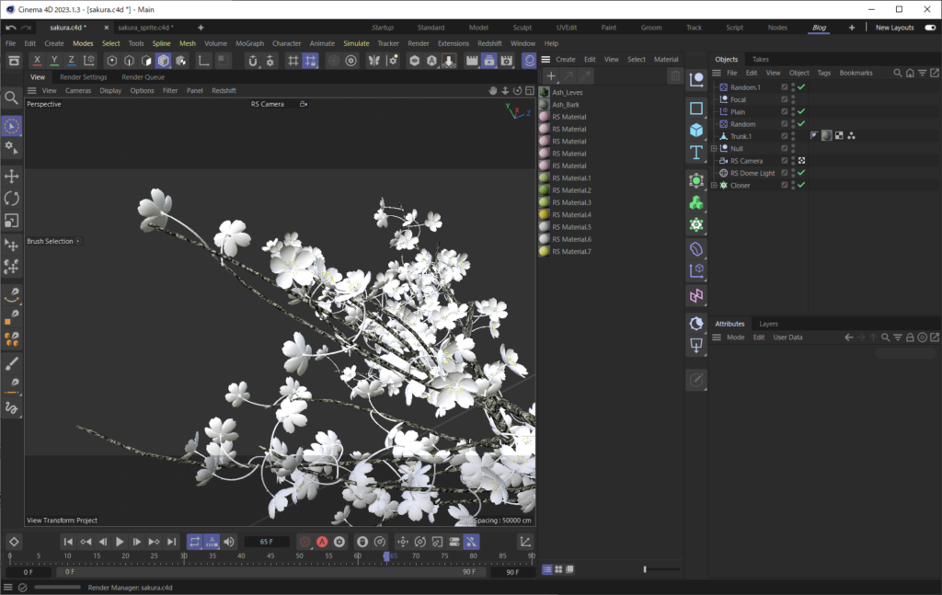Screen dimensions: 942x595
Task: Open the MoGraph menu
Action: [x=249, y=42]
